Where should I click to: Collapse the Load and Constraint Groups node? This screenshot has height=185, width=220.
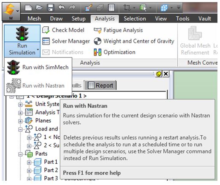click(x=20, y=129)
